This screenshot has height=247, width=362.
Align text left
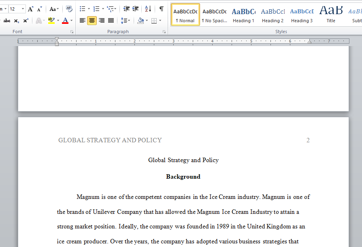pyautogui.click(x=83, y=21)
